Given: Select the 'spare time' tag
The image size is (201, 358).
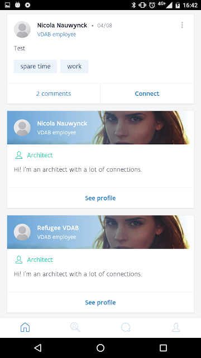Looking at the screenshot, I should point(35,67).
